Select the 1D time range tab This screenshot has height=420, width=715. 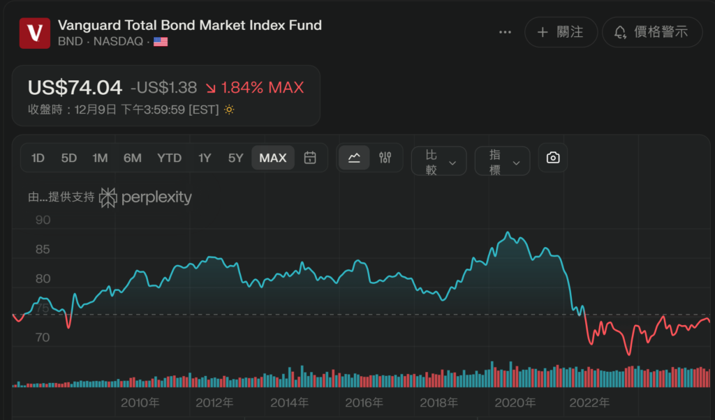38,158
